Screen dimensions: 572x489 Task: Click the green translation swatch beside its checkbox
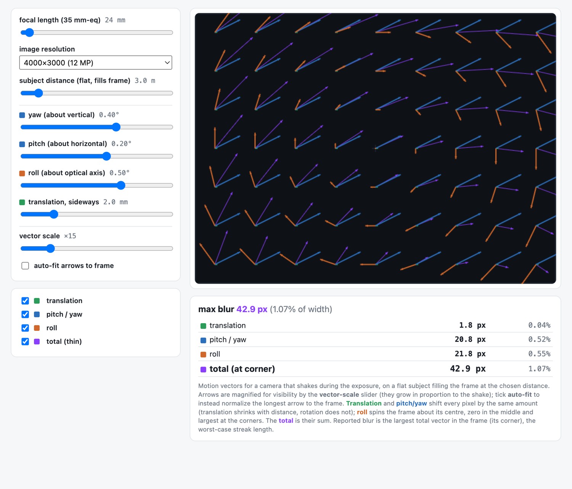[37, 301]
